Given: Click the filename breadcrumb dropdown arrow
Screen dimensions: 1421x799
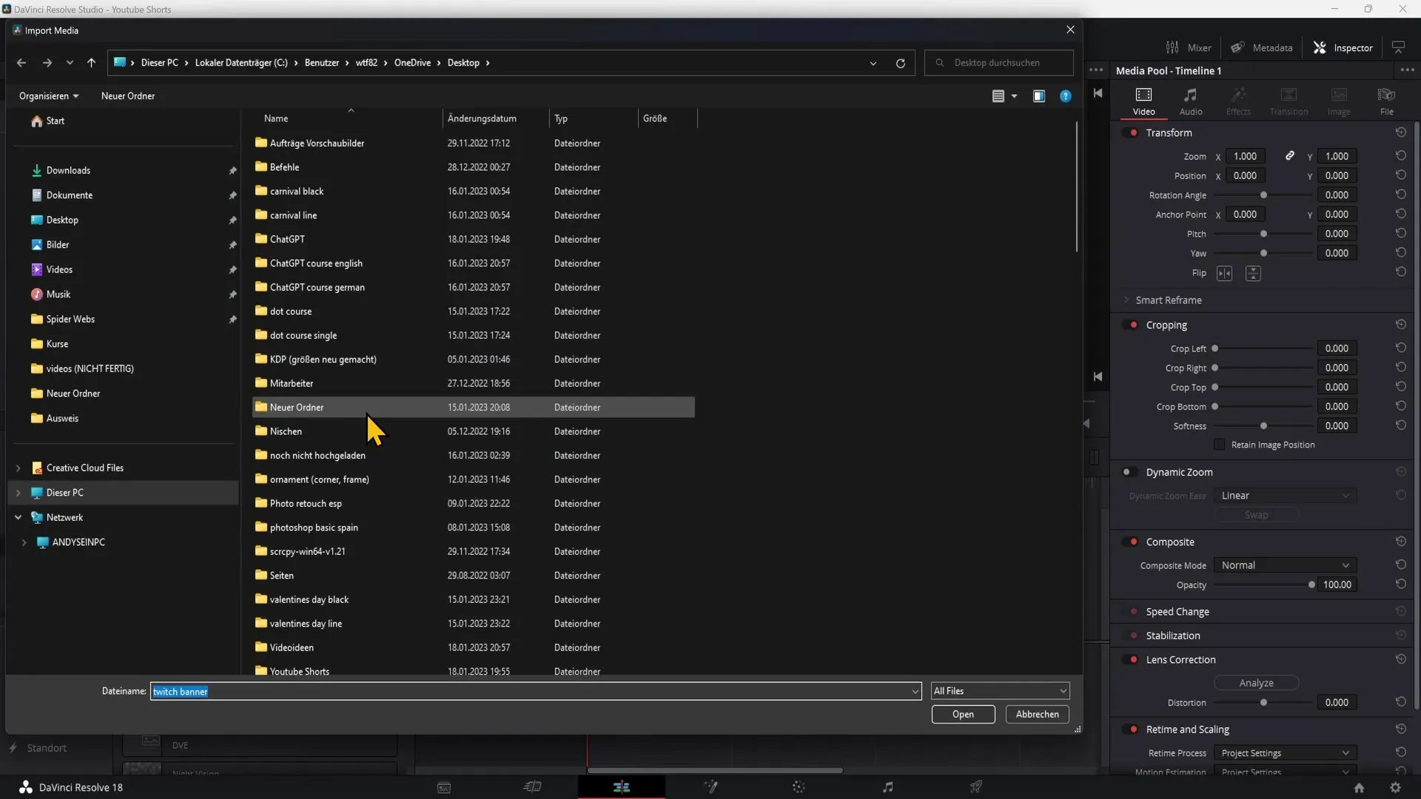Looking at the screenshot, I should pos(873,62).
